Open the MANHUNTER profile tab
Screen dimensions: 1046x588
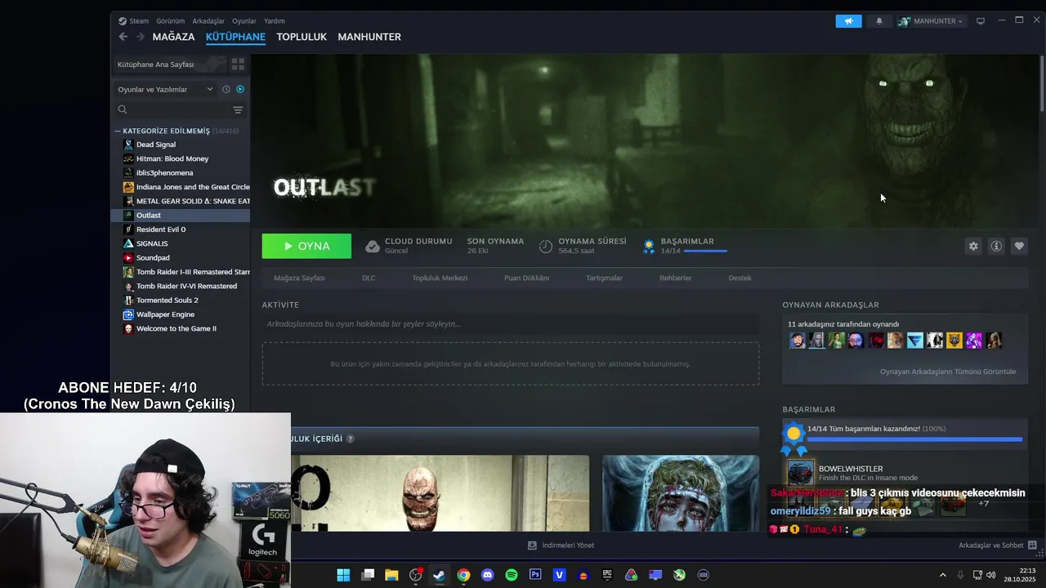(x=369, y=37)
